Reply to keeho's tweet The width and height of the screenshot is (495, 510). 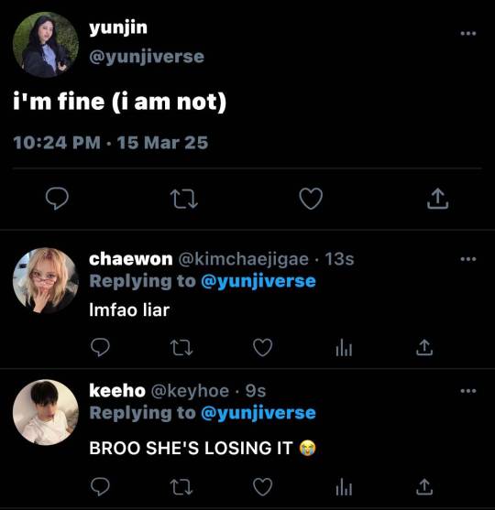[100, 486]
